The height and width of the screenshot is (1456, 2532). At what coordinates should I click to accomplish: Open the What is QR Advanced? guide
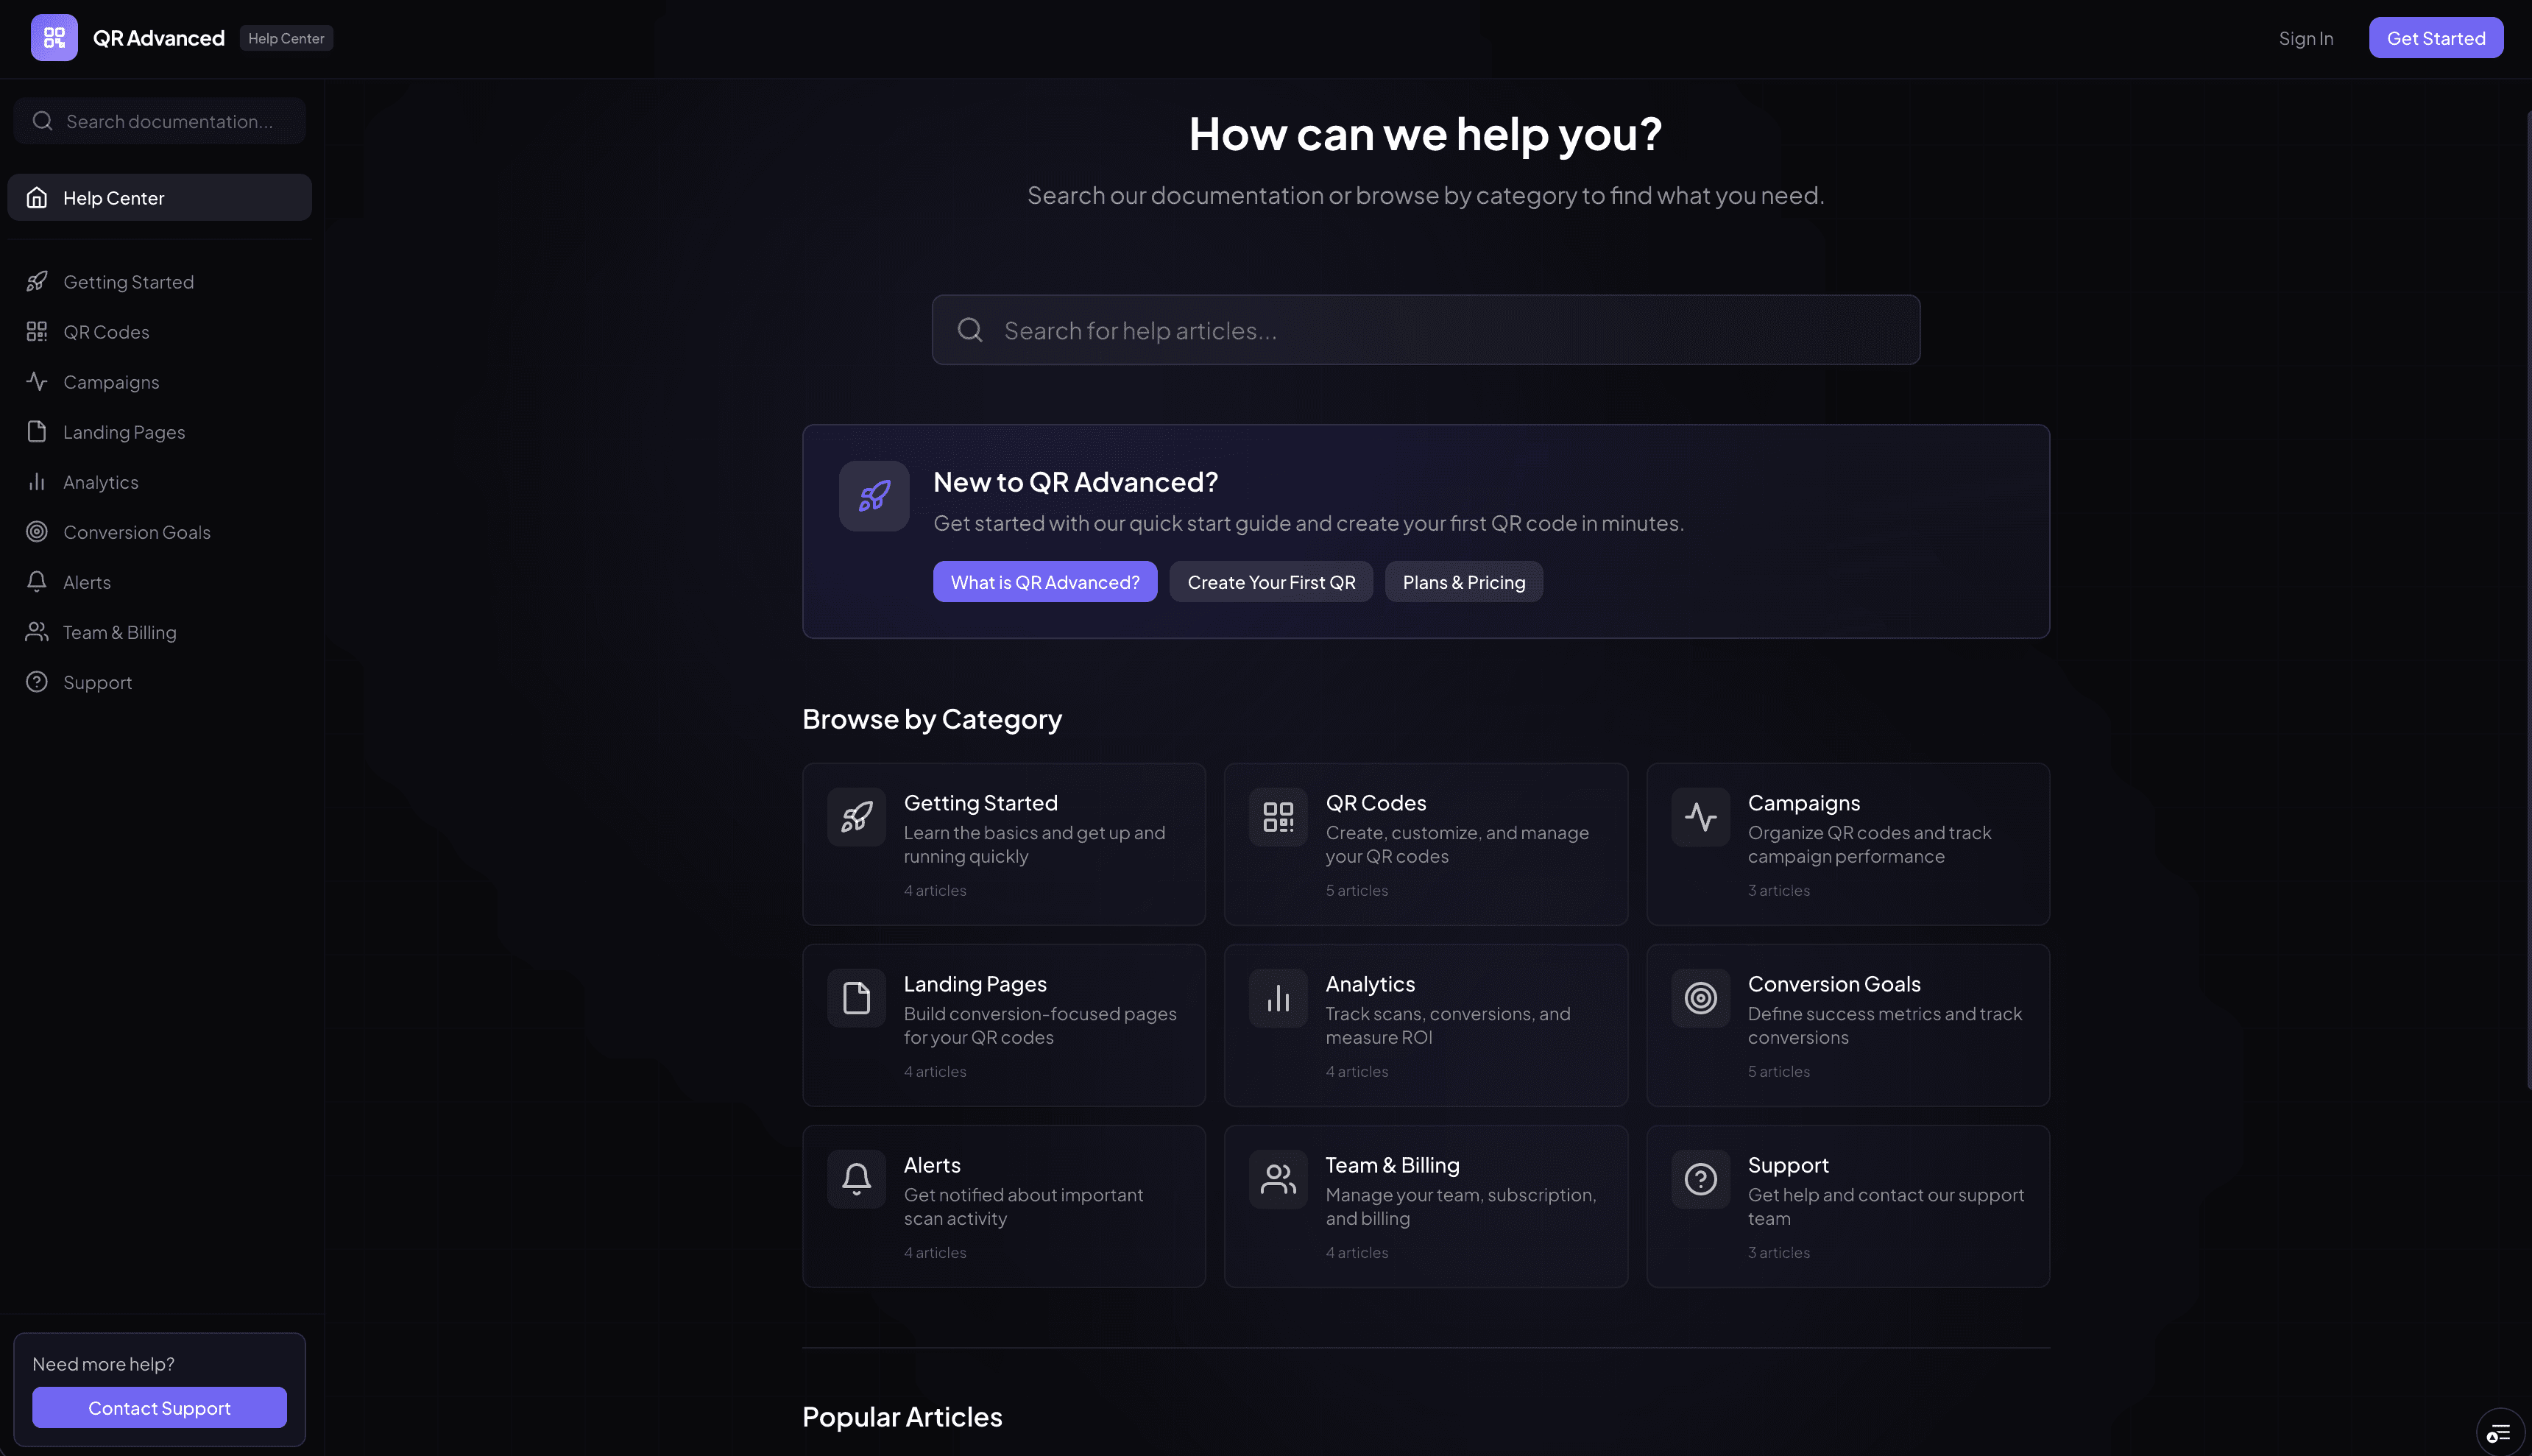point(1044,582)
